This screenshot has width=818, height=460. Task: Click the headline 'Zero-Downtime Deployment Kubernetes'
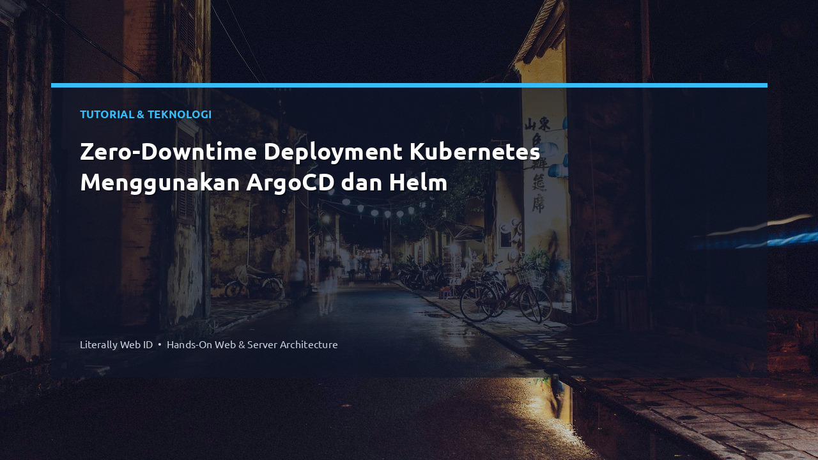[310, 152]
